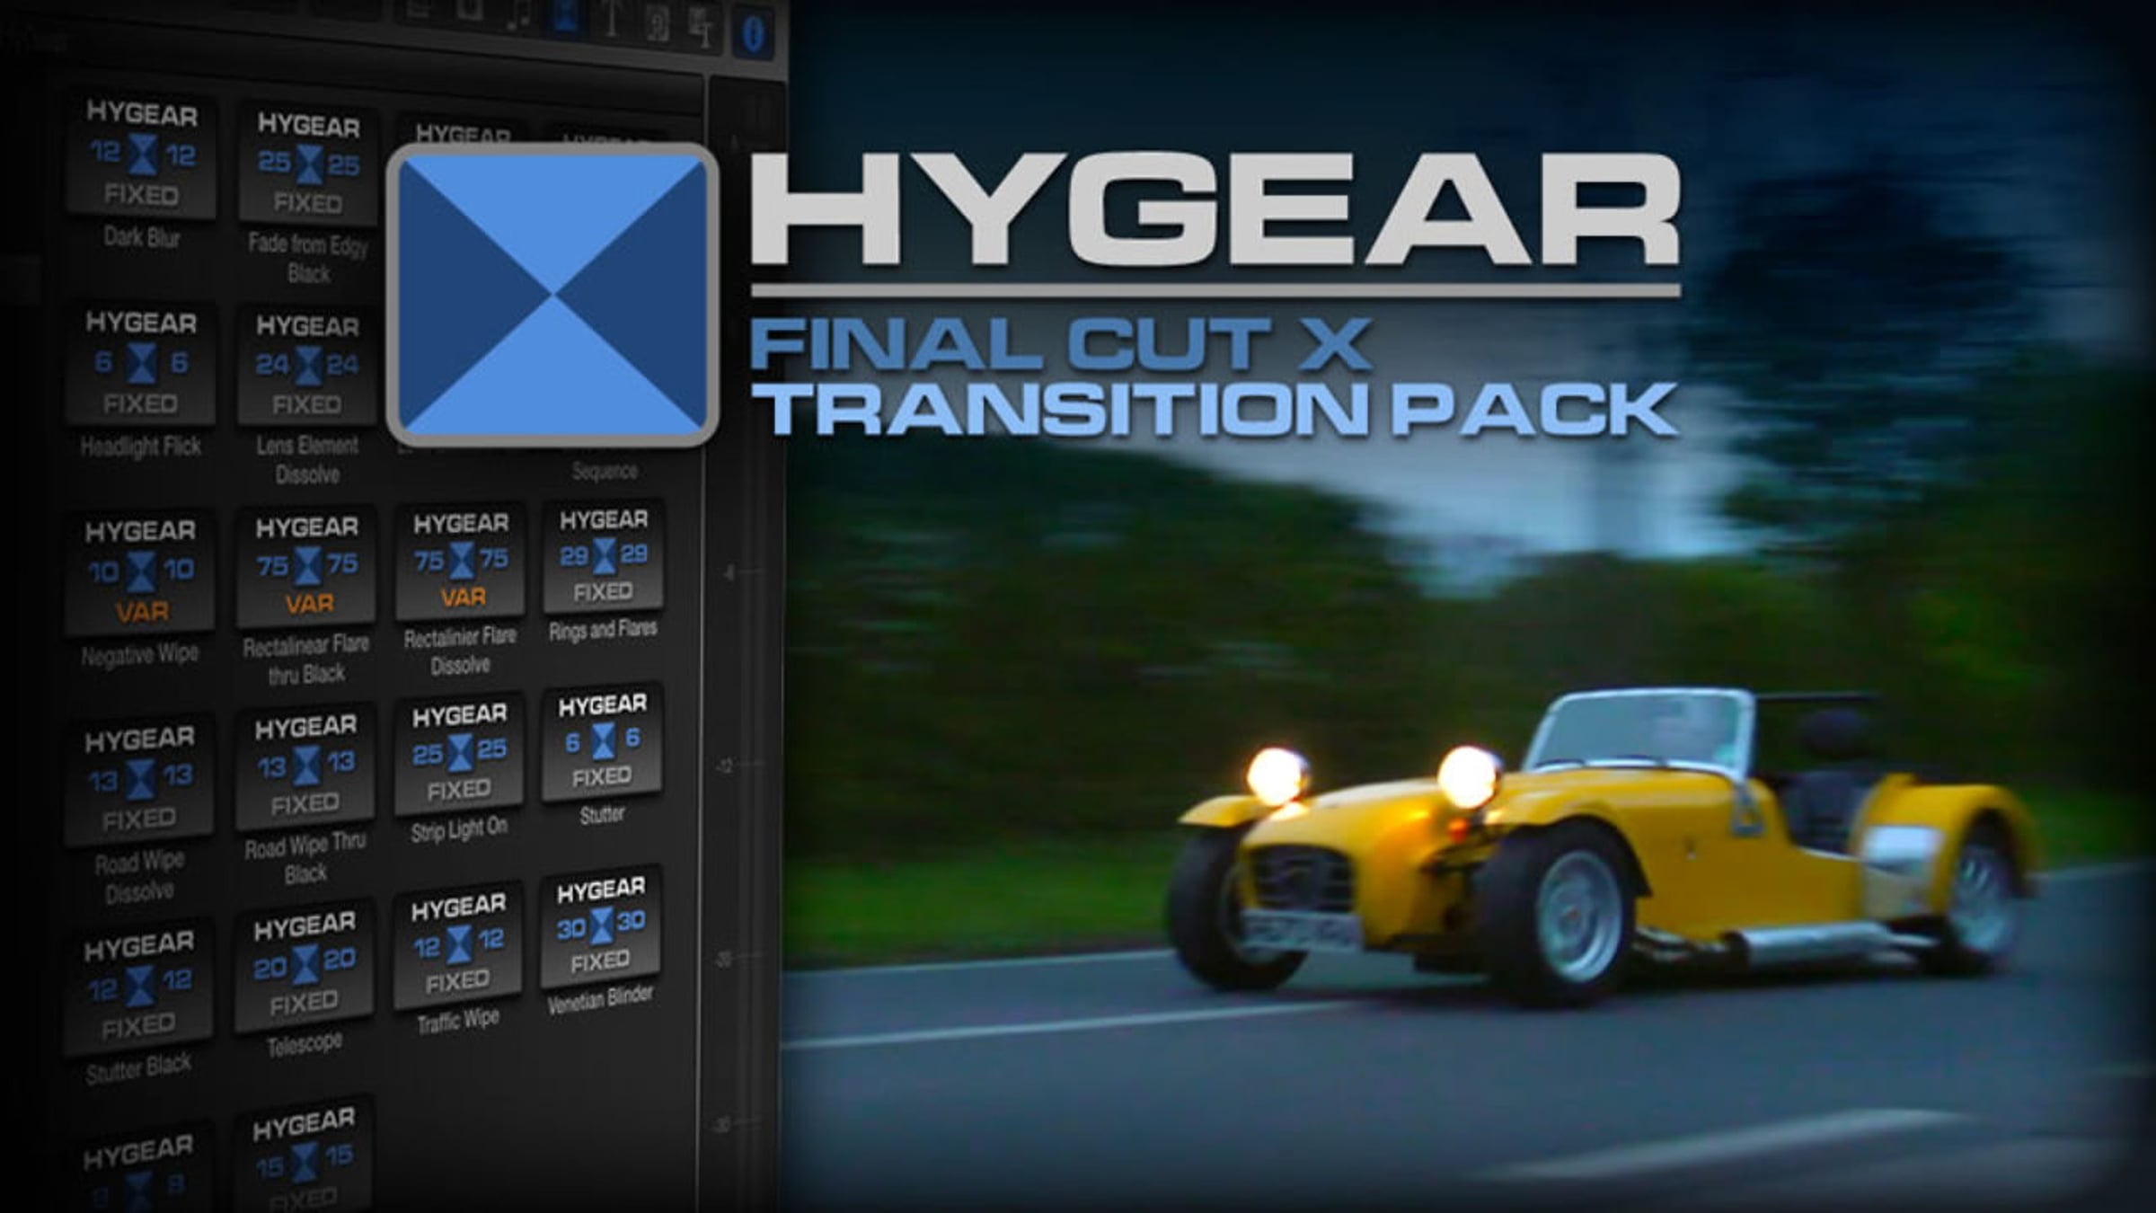The width and height of the screenshot is (2156, 1213).
Task: Choose the Road Wipe Thru Black transition
Action: coord(305,766)
